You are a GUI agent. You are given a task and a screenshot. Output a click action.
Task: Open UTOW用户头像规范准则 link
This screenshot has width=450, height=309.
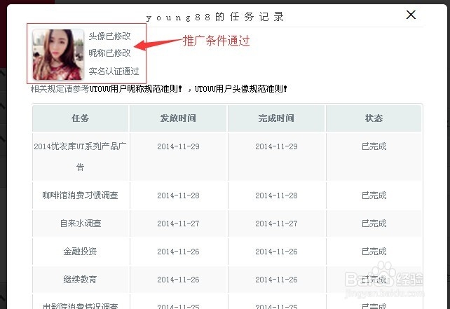point(241,89)
